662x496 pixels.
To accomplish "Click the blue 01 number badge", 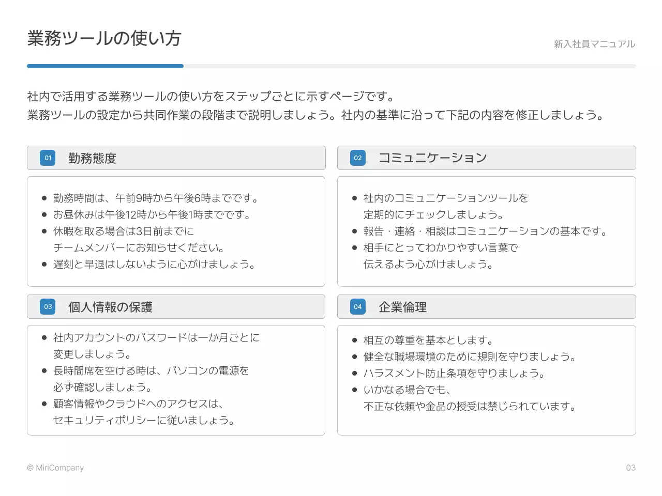I will [48, 158].
